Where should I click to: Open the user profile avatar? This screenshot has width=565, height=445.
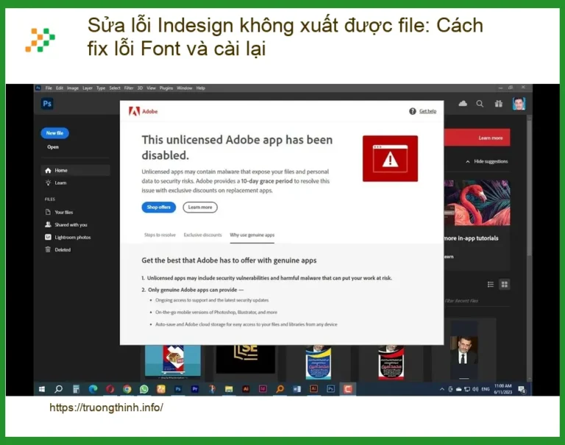coord(519,104)
